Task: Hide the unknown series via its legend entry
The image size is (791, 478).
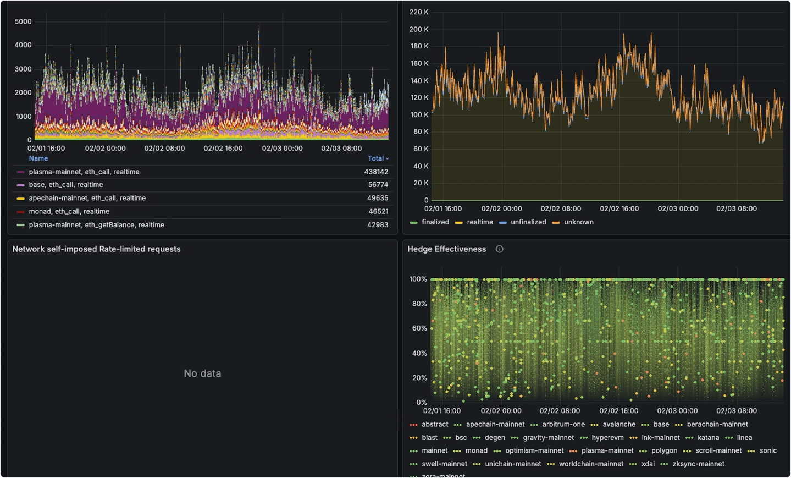Action: tap(578, 222)
